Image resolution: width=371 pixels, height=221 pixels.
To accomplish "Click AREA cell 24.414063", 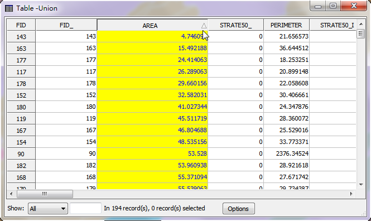I will [x=152, y=60].
